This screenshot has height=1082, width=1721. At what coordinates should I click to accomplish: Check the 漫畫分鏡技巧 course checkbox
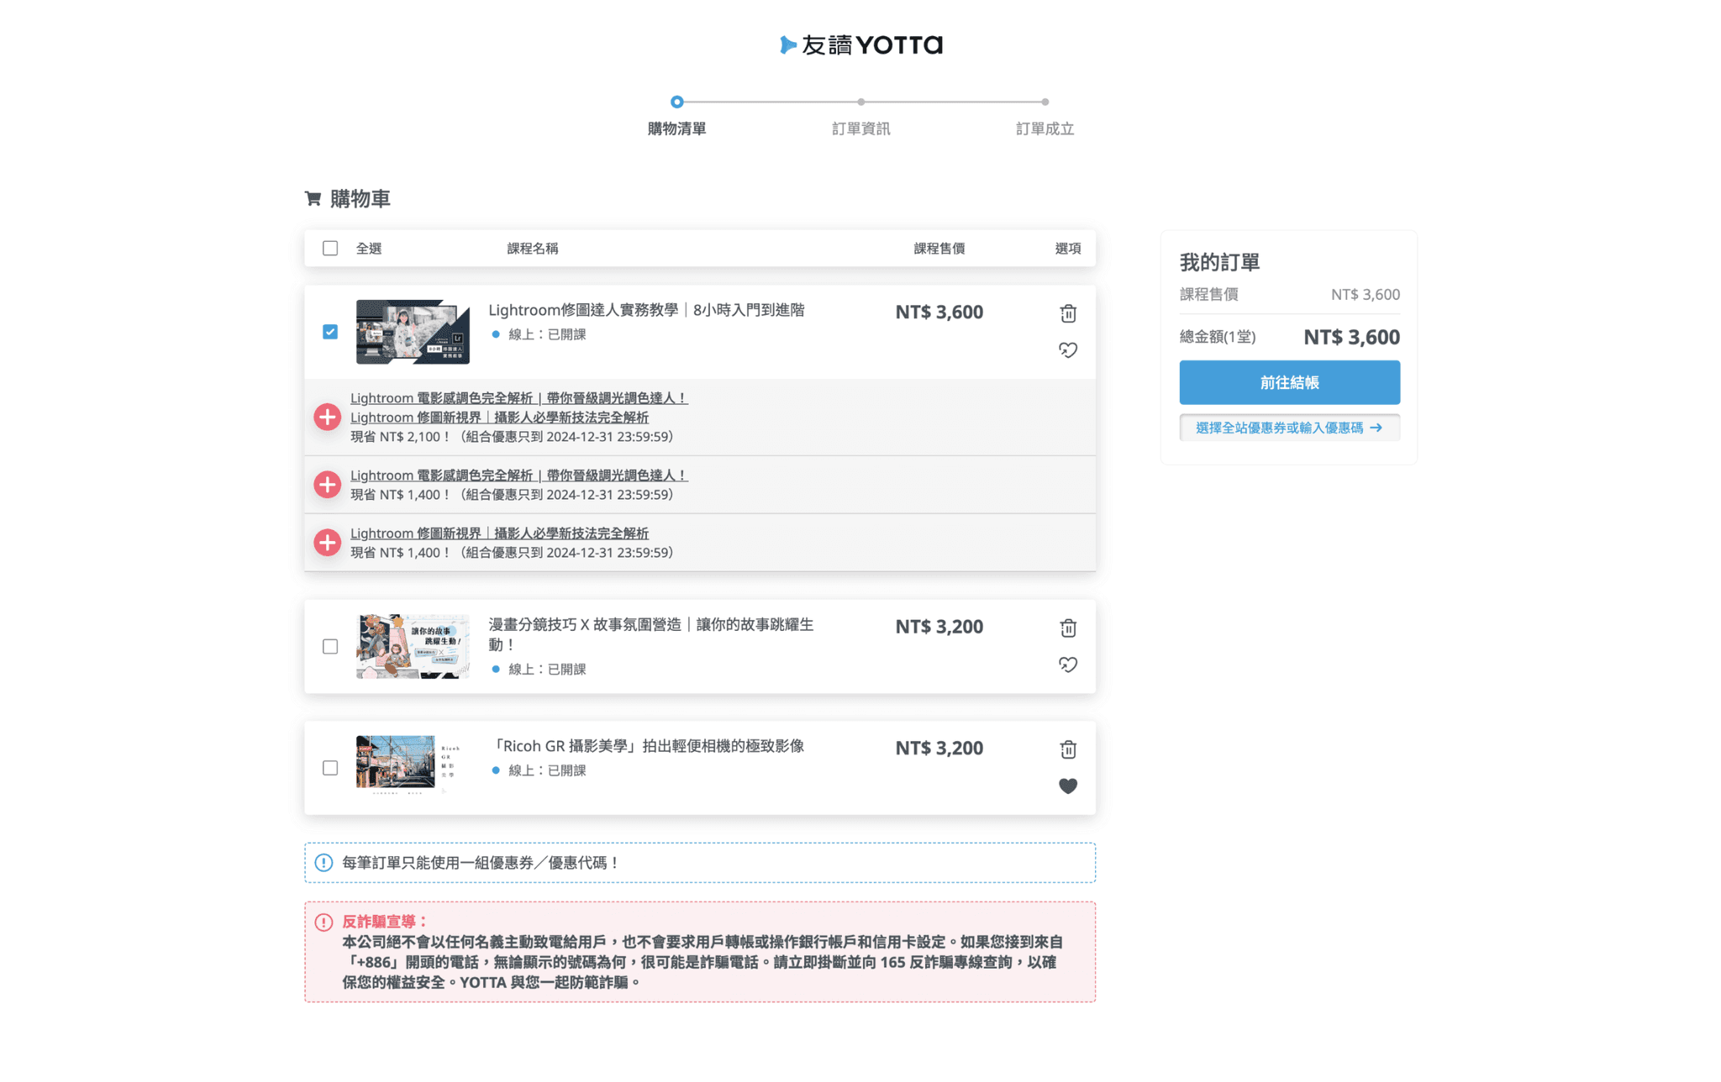click(330, 646)
